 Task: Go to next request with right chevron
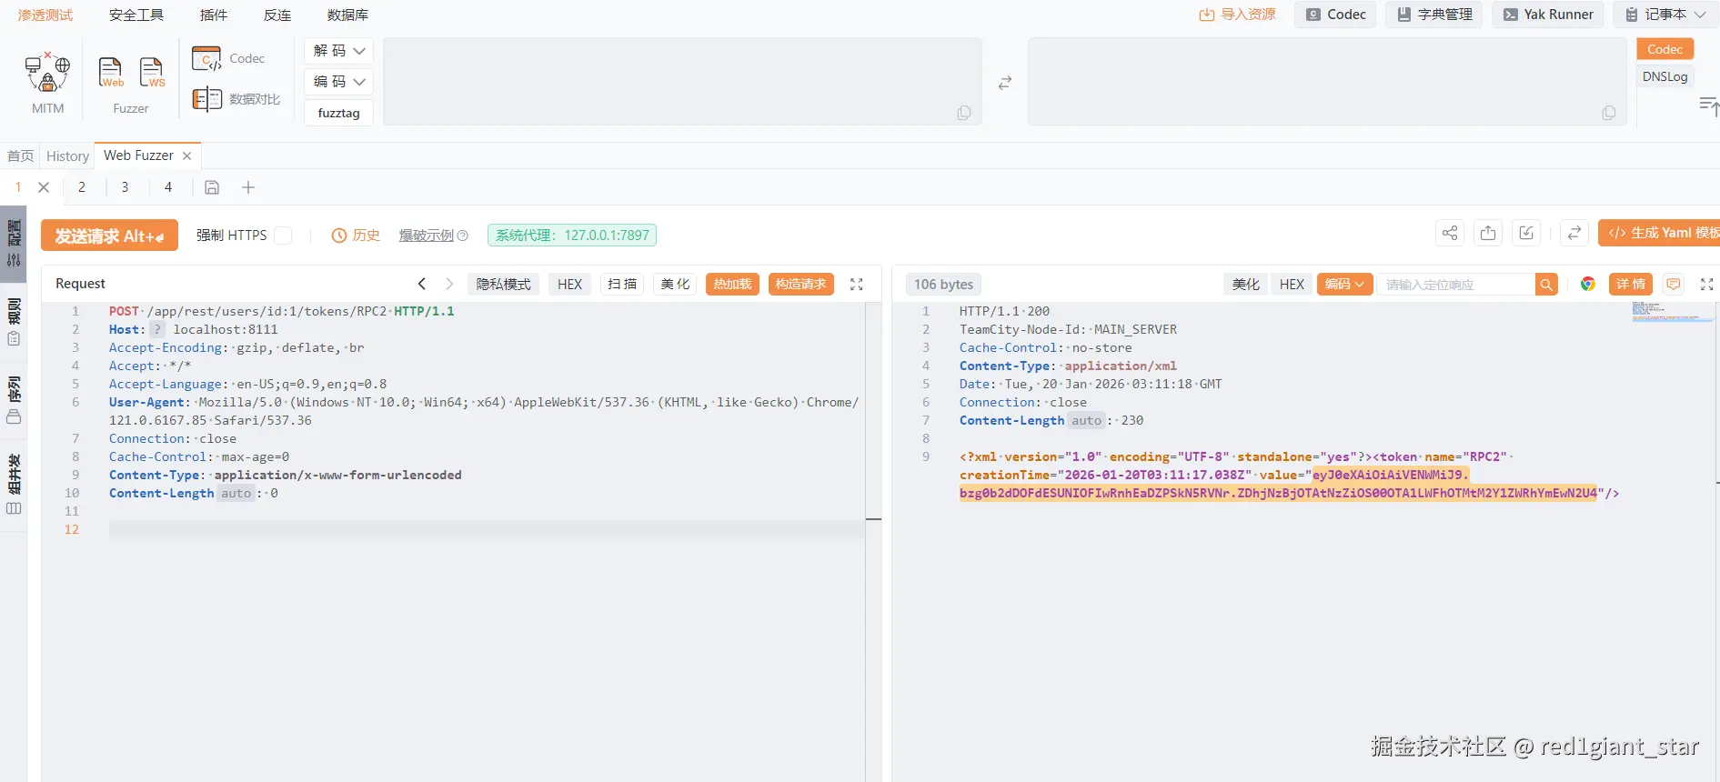click(449, 285)
